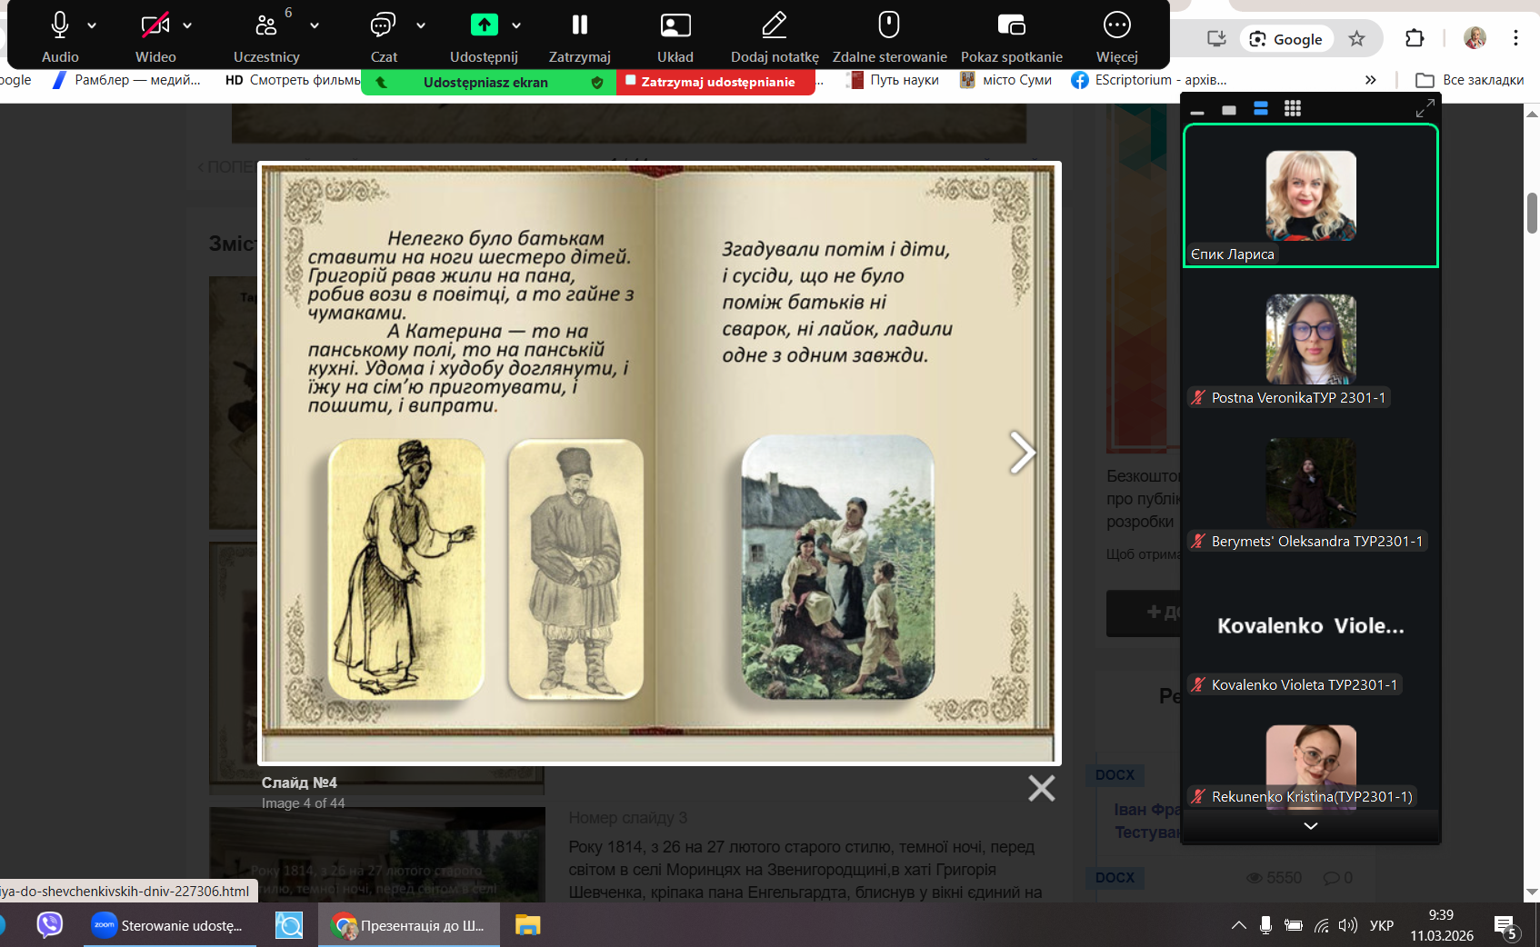Expand the Wideo options arrow
1540x947 pixels.
[187, 25]
